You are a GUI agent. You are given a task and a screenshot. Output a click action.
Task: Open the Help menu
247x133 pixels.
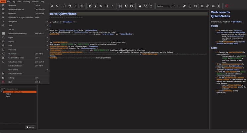[42, 2]
